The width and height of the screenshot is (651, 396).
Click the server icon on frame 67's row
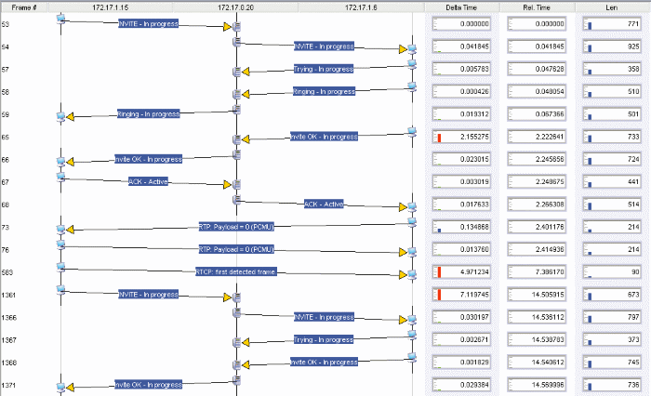(x=237, y=185)
